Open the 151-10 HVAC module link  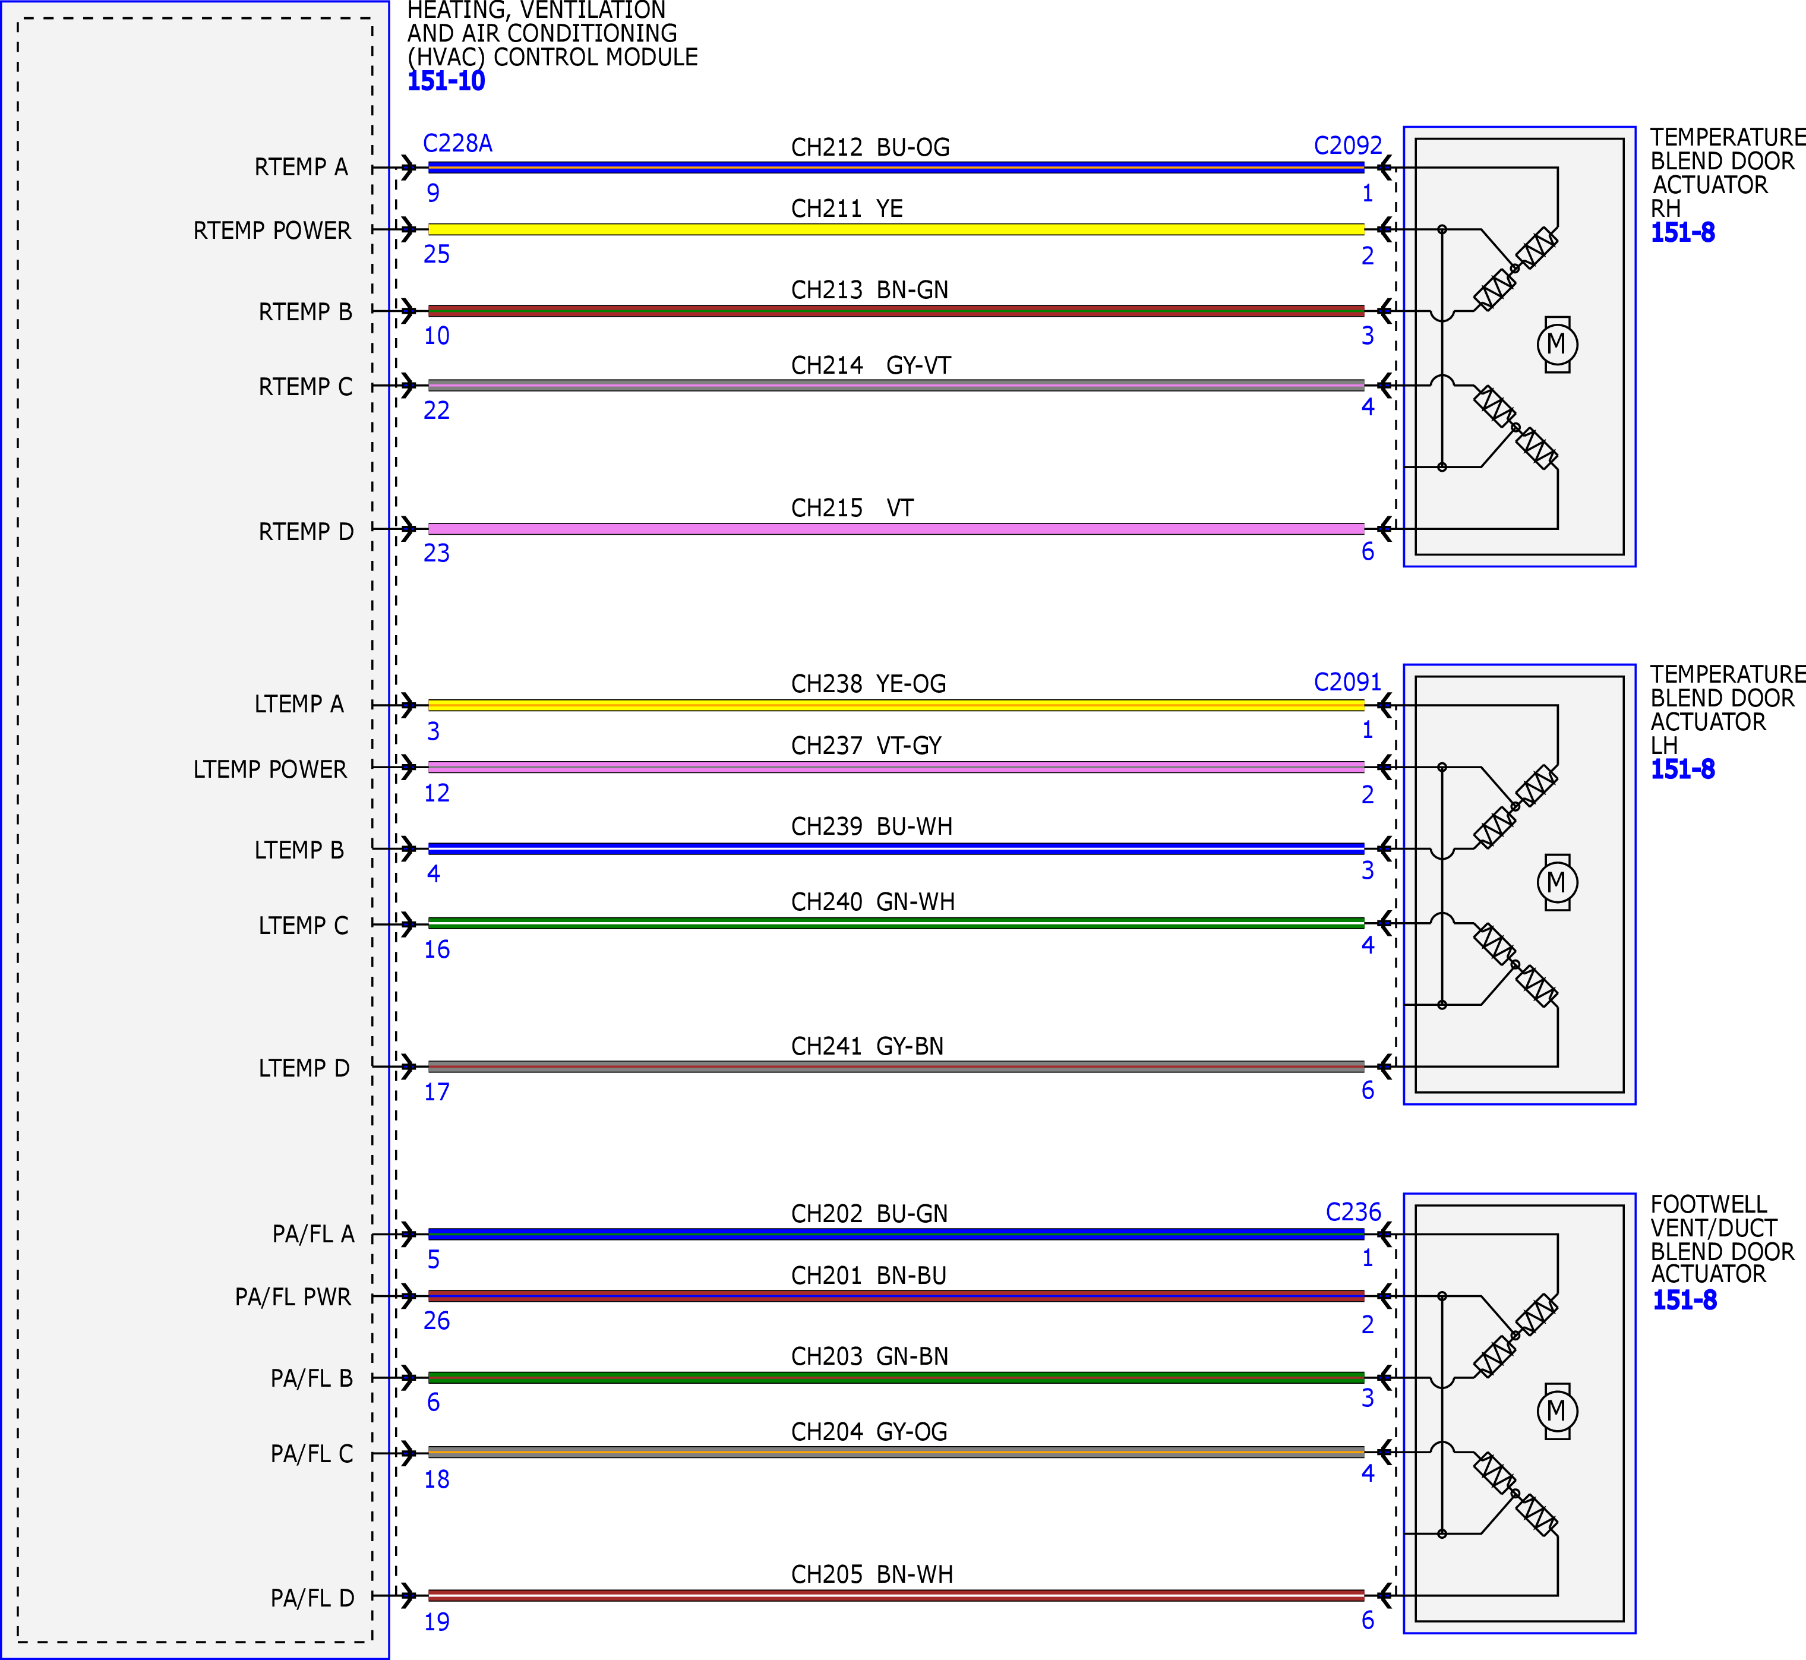(446, 81)
